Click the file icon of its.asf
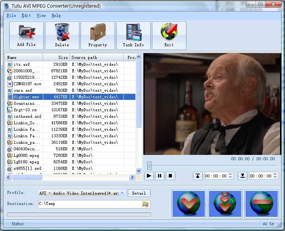 point(10,64)
